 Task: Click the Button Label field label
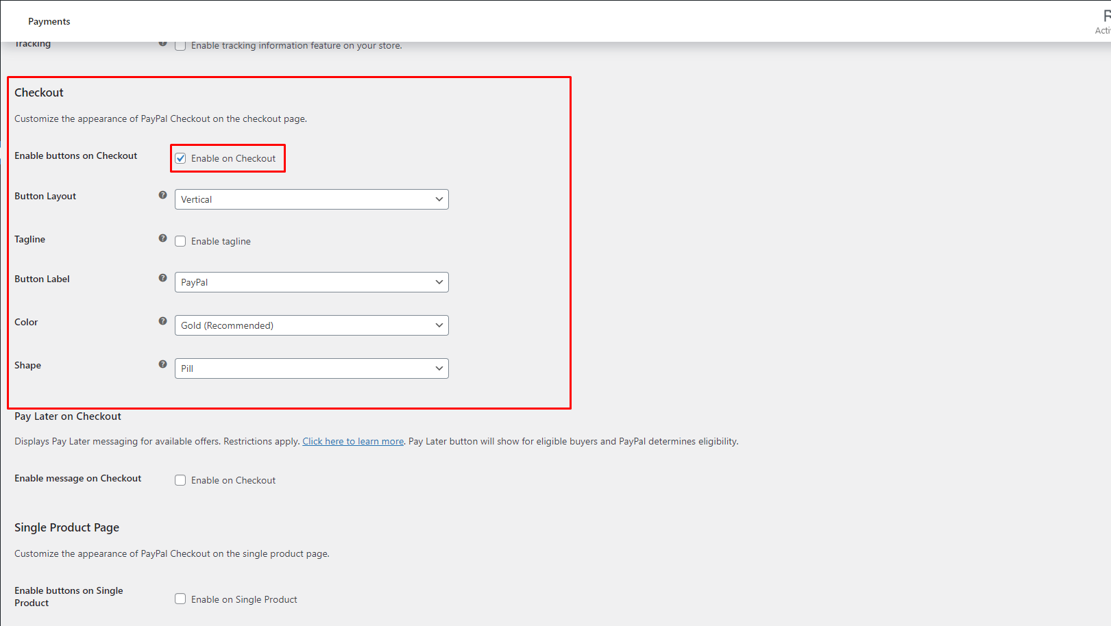42,279
